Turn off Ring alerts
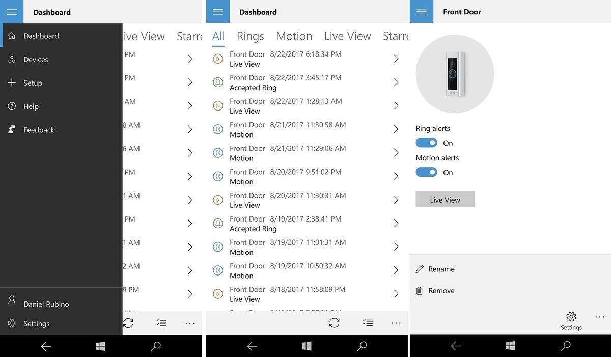Viewport: 611px width, 357px height. coord(426,143)
